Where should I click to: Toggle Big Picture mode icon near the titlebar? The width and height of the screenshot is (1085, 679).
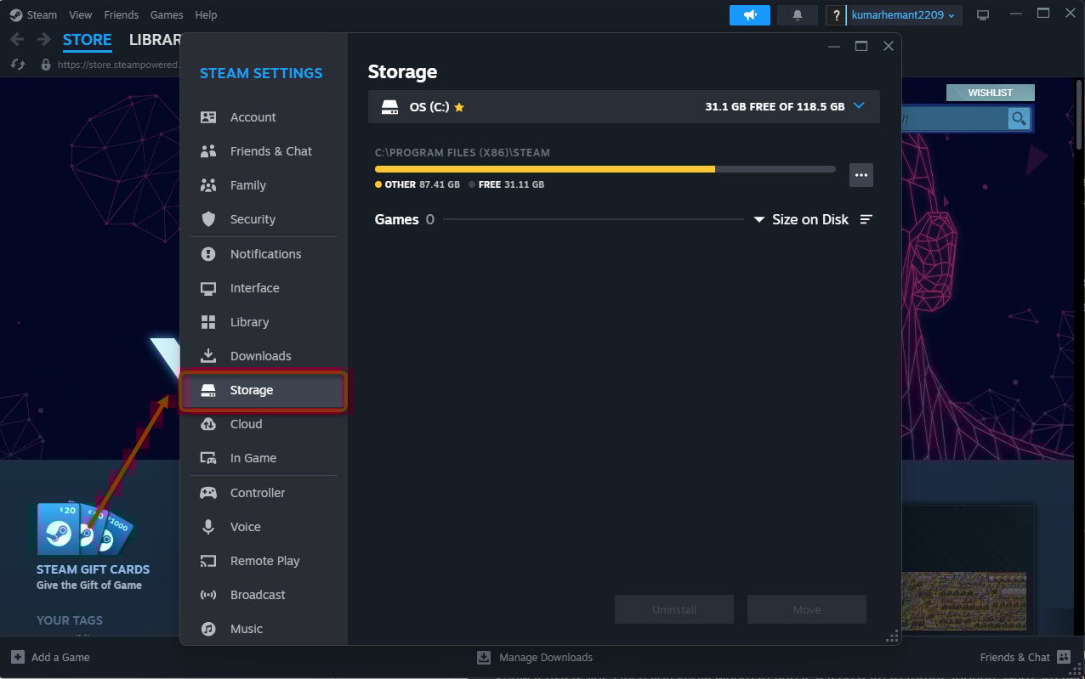[983, 13]
